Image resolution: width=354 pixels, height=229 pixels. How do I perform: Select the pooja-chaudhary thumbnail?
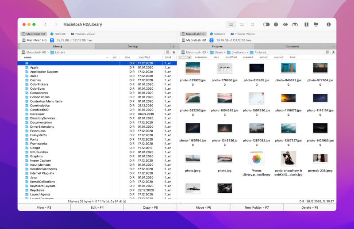click(289, 158)
